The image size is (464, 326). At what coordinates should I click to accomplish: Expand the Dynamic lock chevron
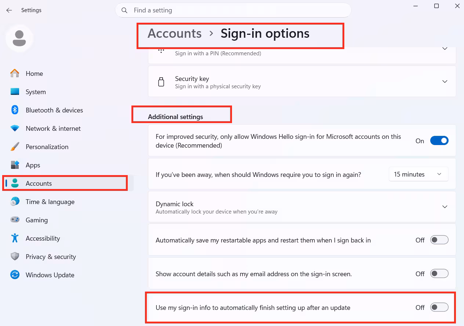tap(445, 207)
